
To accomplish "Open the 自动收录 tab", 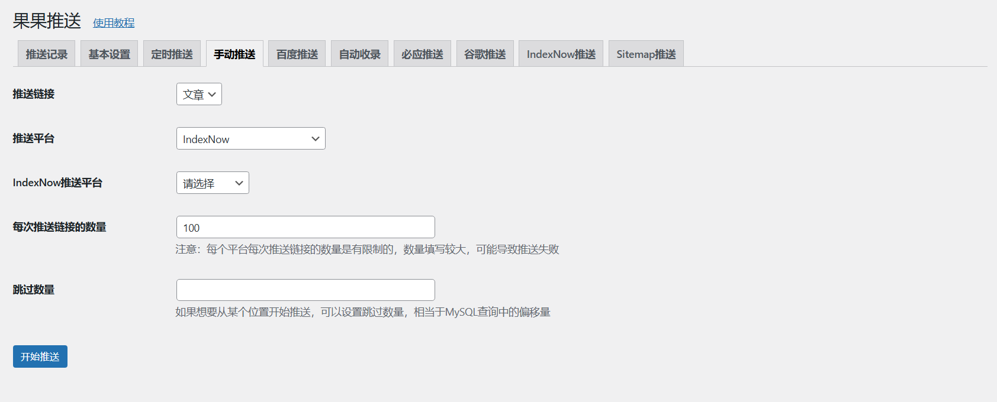I will [x=360, y=54].
